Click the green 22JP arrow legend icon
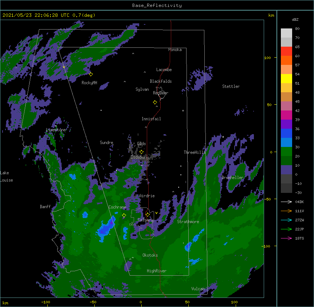Screen dimensions: 314x307 (286, 229)
